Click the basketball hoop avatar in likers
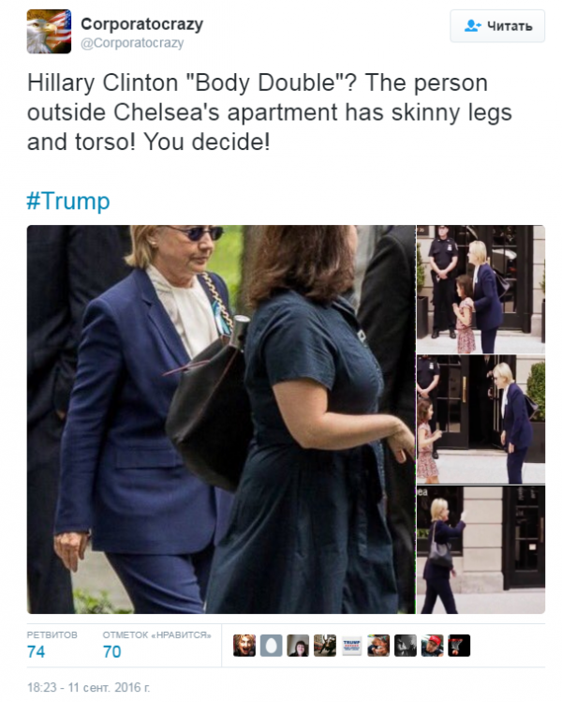Image resolution: width=562 pixels, height=702 pixels. [459, 646]
